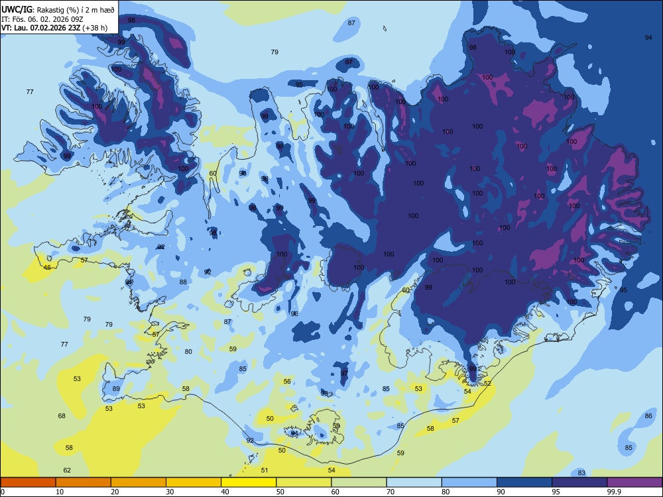The height and width of the screenshot is (497, 663).
Task: Pick the pale blue 70–80 legend swatch
Action: click(x=414, y=482)
